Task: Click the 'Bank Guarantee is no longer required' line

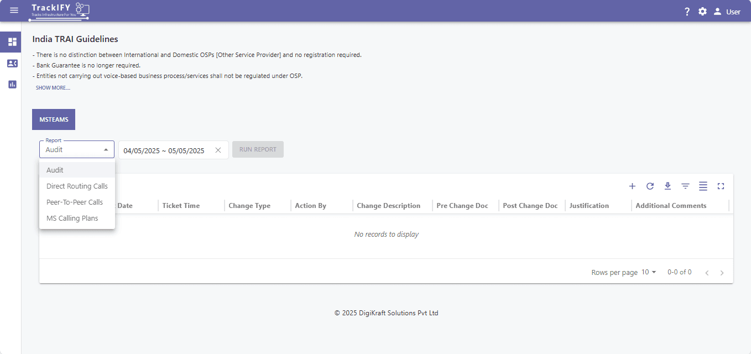Action: 86,65
